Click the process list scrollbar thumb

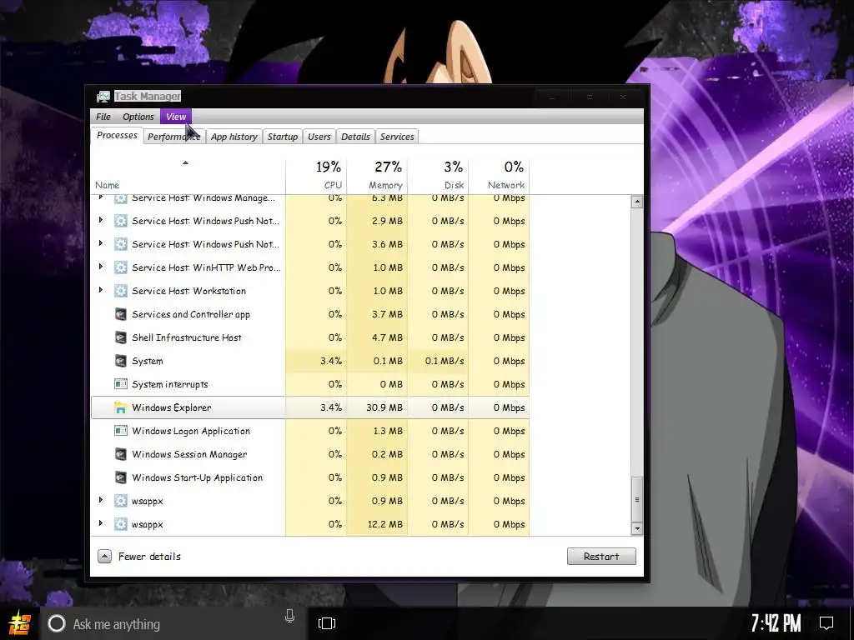point(636,499)
